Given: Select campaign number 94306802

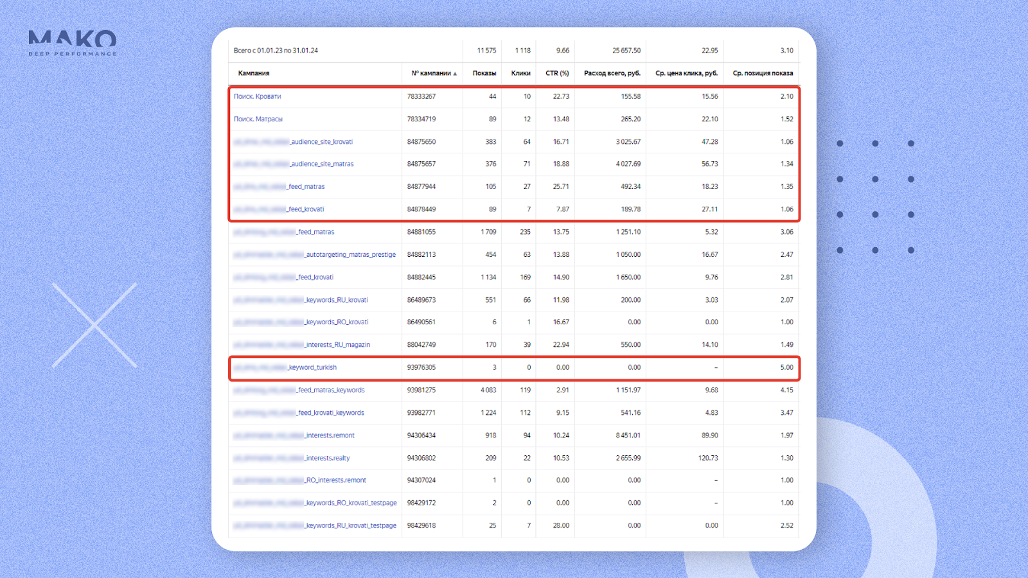Looking at the screenshot, I should pos(421,458).
